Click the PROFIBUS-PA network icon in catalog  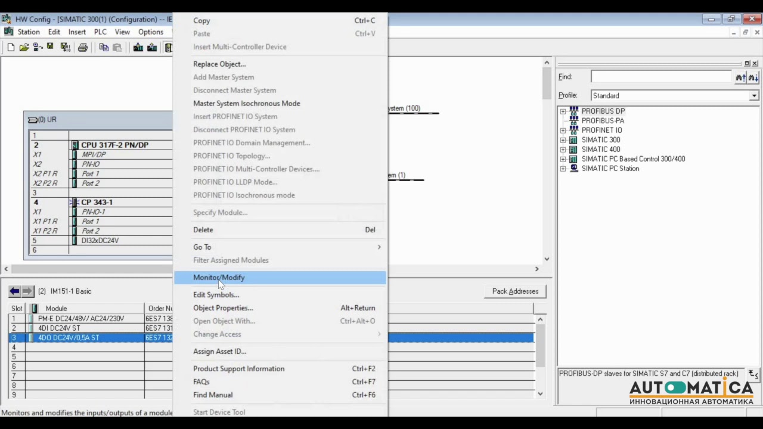point(574,120)
